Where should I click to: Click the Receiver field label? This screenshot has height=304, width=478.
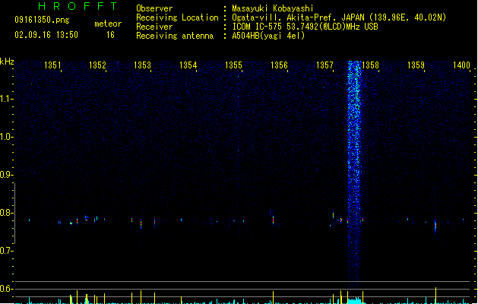[154, 27]
